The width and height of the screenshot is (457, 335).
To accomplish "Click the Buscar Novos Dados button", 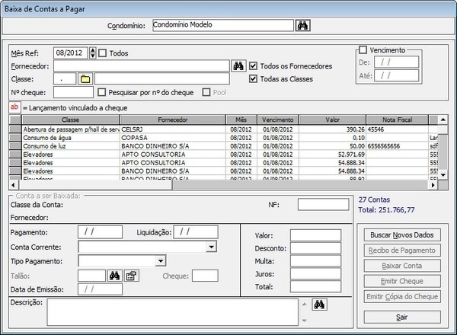I will pos(402,234).
